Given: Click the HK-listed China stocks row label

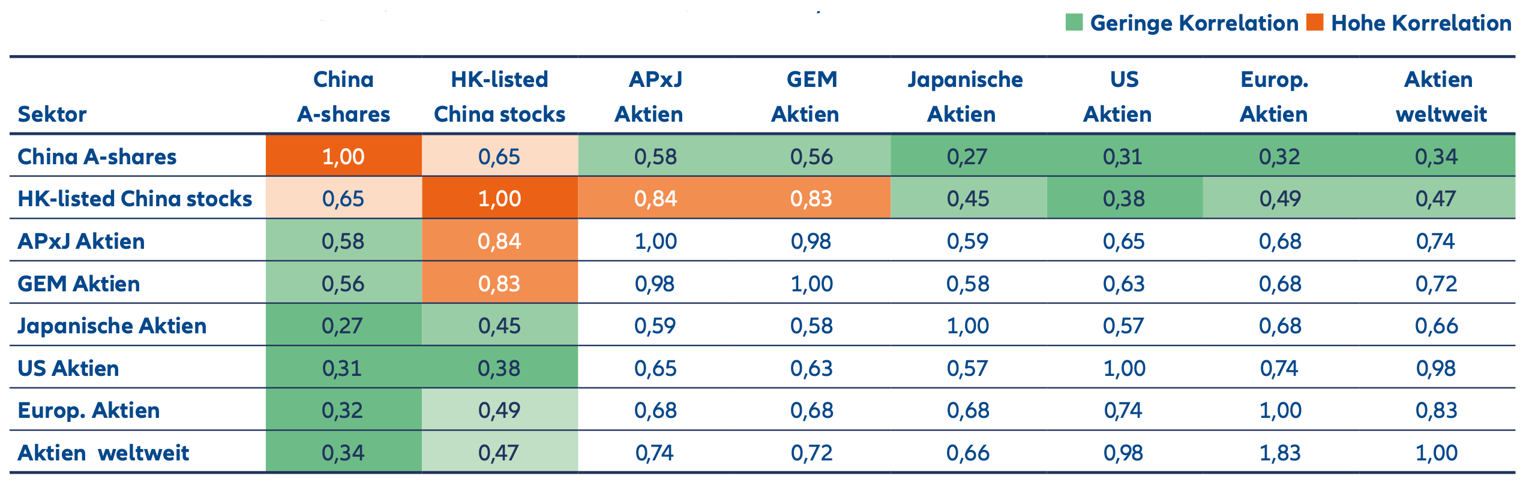Looking at the screenshot, I should coord(135,198).
